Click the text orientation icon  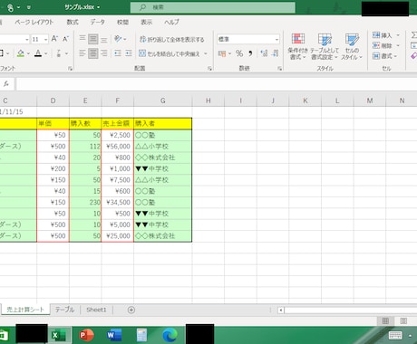[x=118, y=39]
